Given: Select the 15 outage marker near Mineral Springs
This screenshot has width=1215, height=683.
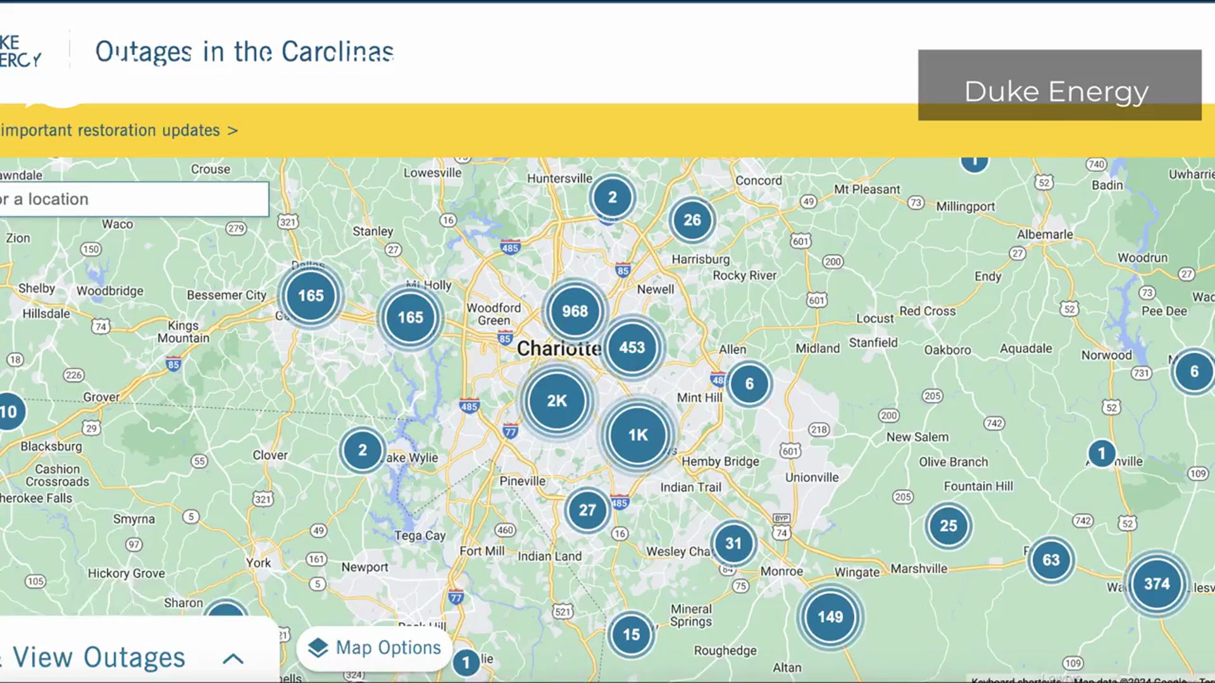Looking at the screenshot, I should point(631,634).
